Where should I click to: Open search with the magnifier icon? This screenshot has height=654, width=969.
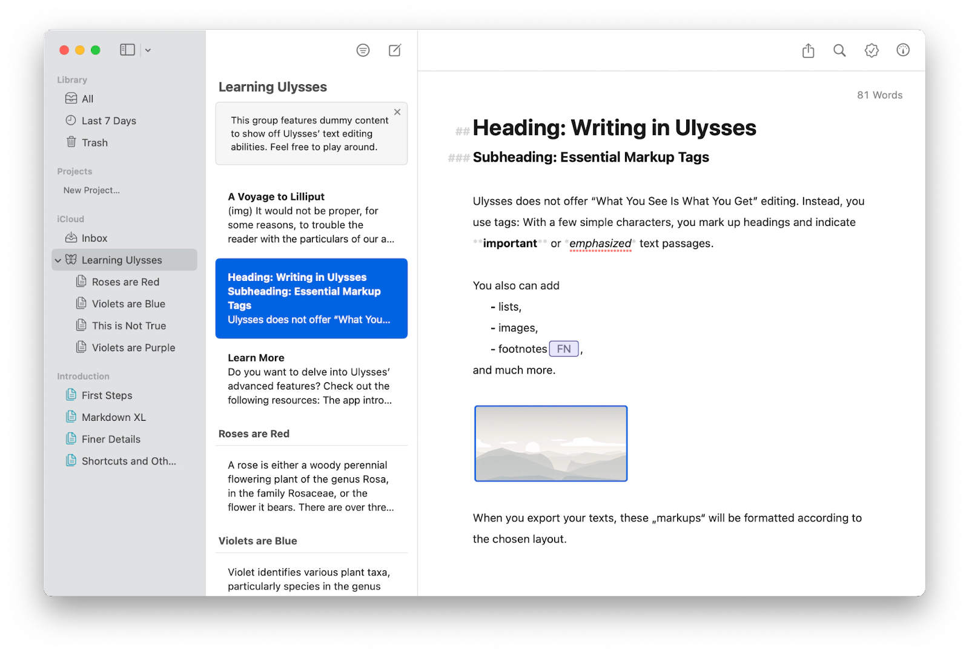pos(839,50)
